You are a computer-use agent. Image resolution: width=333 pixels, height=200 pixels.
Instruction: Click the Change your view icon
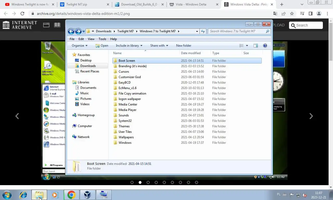click(241, 46)
